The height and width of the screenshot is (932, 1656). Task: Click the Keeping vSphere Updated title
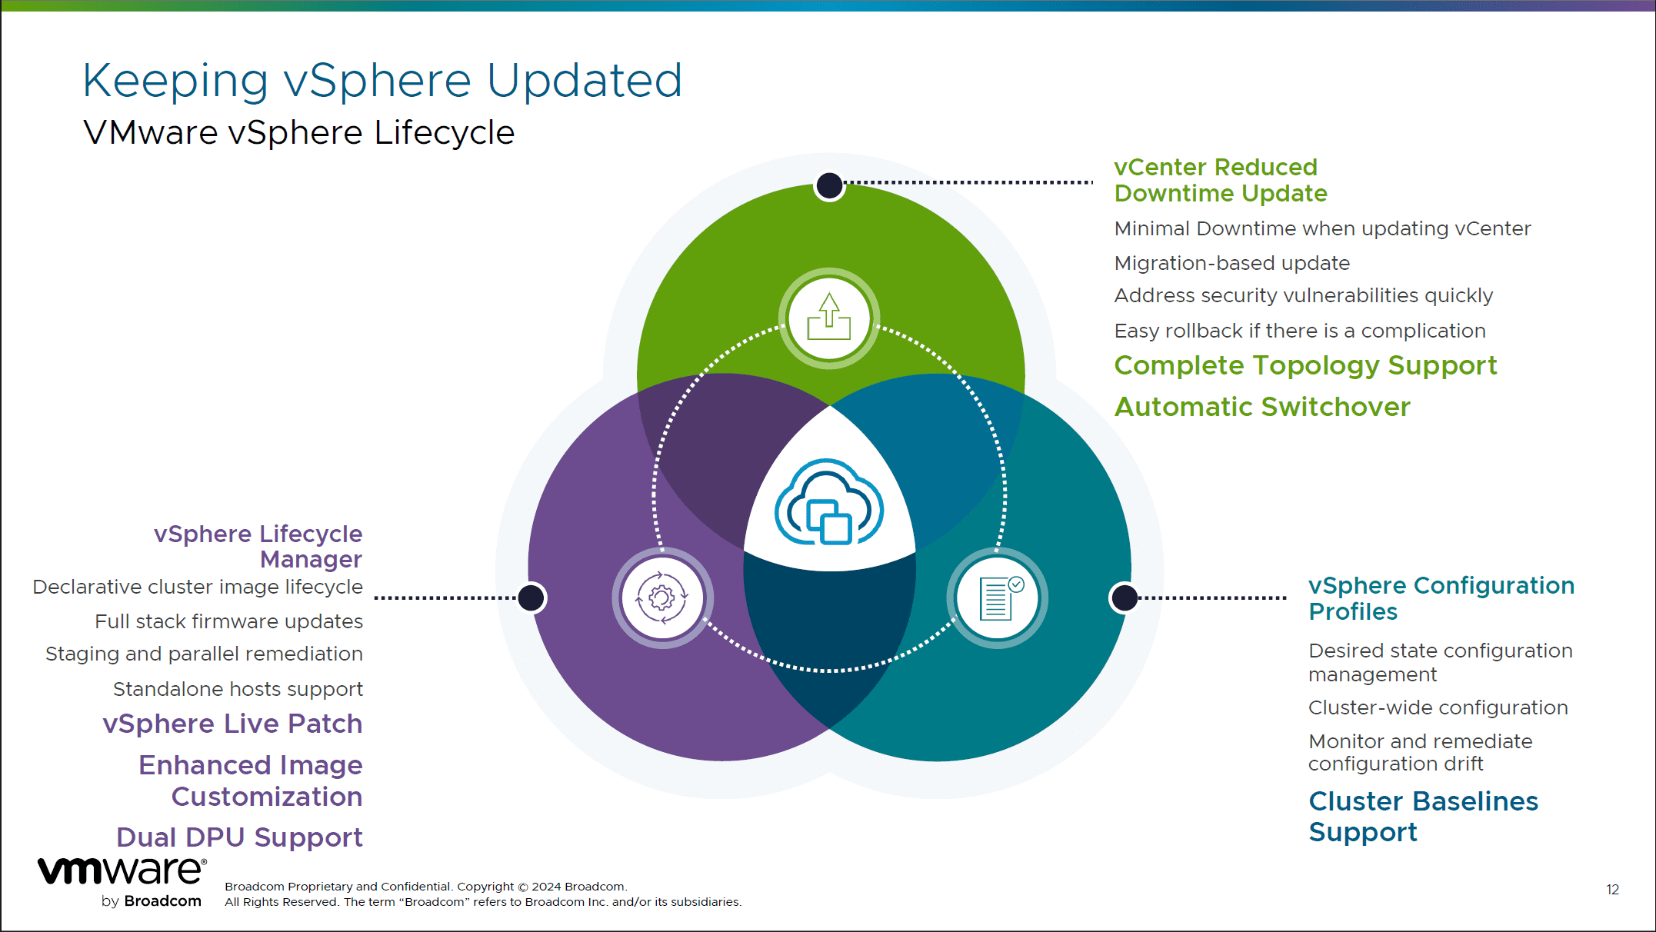click(382, 81)
